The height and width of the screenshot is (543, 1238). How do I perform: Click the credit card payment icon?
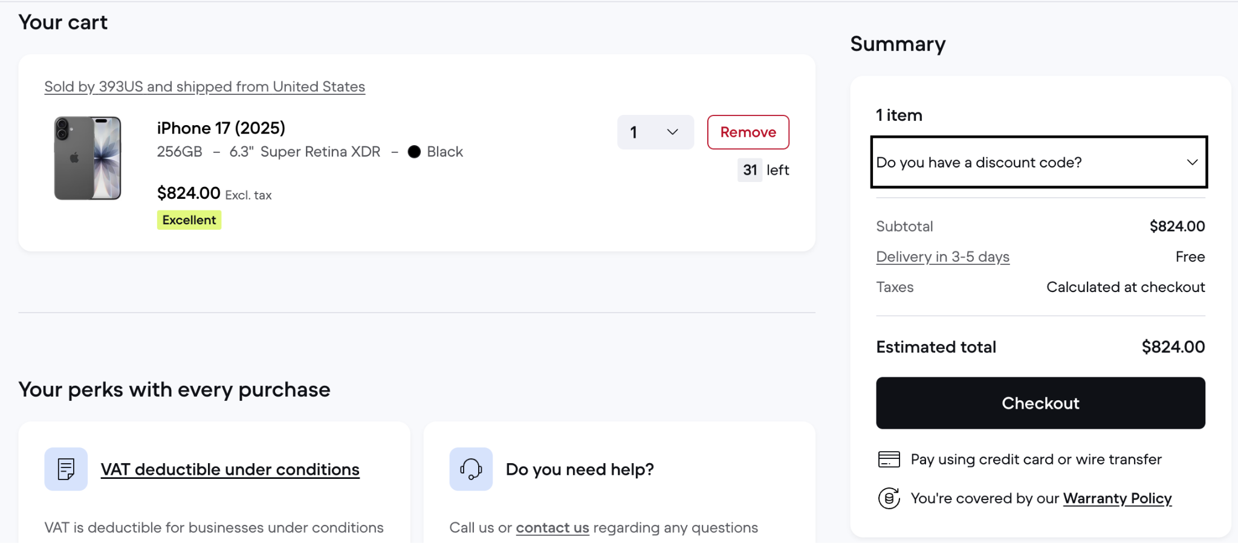[889, 460]
